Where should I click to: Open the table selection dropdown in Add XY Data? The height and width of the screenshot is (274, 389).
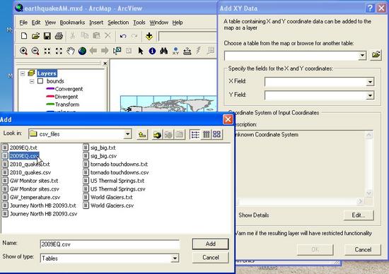pyautogui.click(x=362, y=56)
